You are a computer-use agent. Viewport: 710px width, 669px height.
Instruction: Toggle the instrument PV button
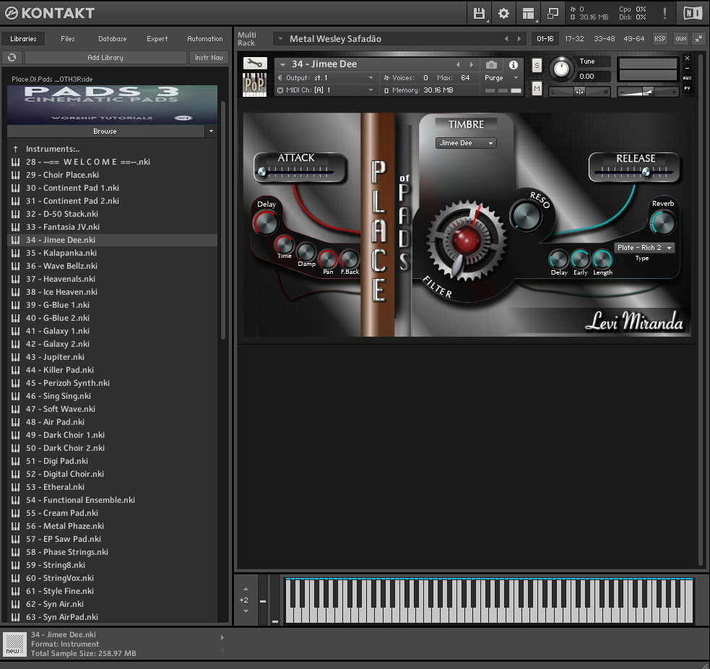coord(688,88)
